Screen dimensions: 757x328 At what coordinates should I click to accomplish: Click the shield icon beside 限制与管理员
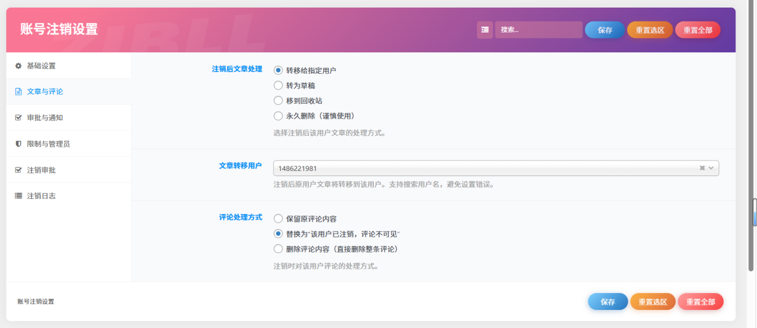tap(18, 144)
